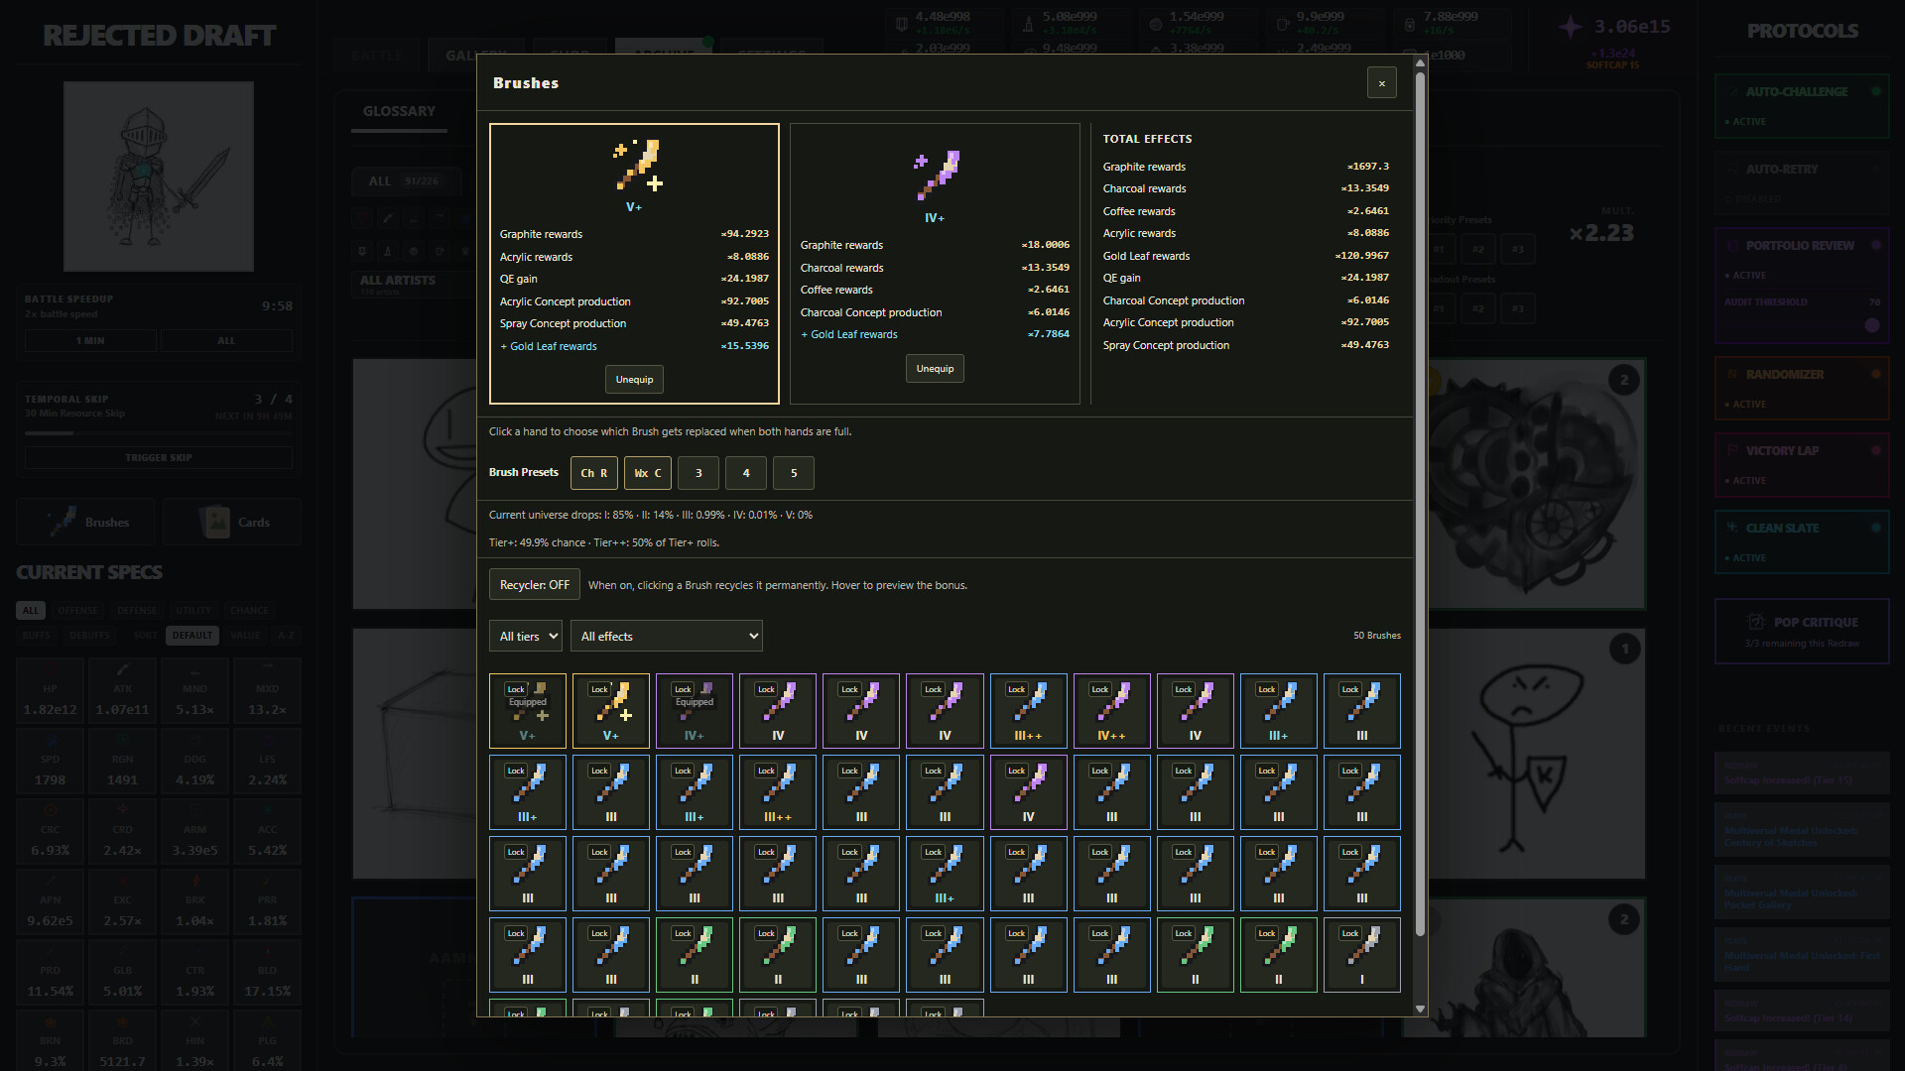This screenshot has width=1905, height=1071.
Task: Select the III++ brush beside the IV++ brush
Action: (1028, 711)
